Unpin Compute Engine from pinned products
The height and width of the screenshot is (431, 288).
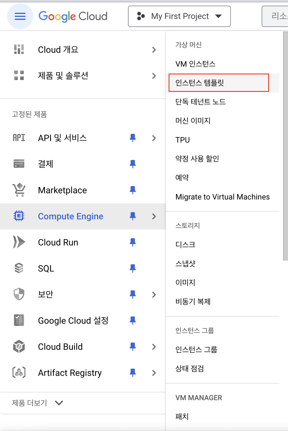pos(133,216)
